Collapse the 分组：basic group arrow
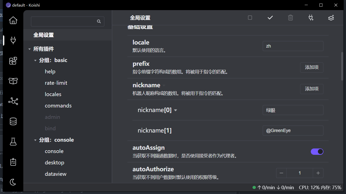The image size is (346, 194). point(35,60)
